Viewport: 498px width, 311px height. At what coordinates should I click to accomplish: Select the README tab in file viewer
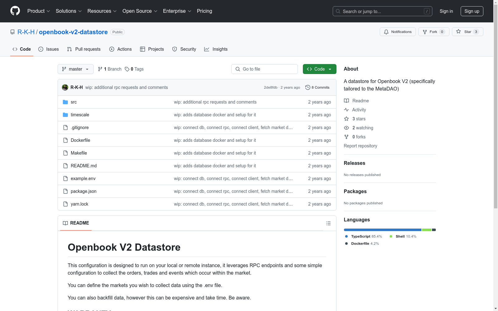pyautogui.click(x=76, y=223)
